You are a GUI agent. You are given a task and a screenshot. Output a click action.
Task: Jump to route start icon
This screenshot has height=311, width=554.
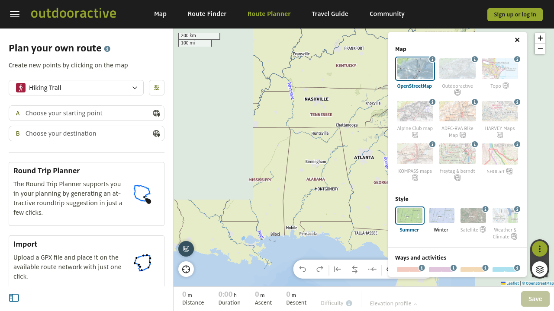pos(338,270)
